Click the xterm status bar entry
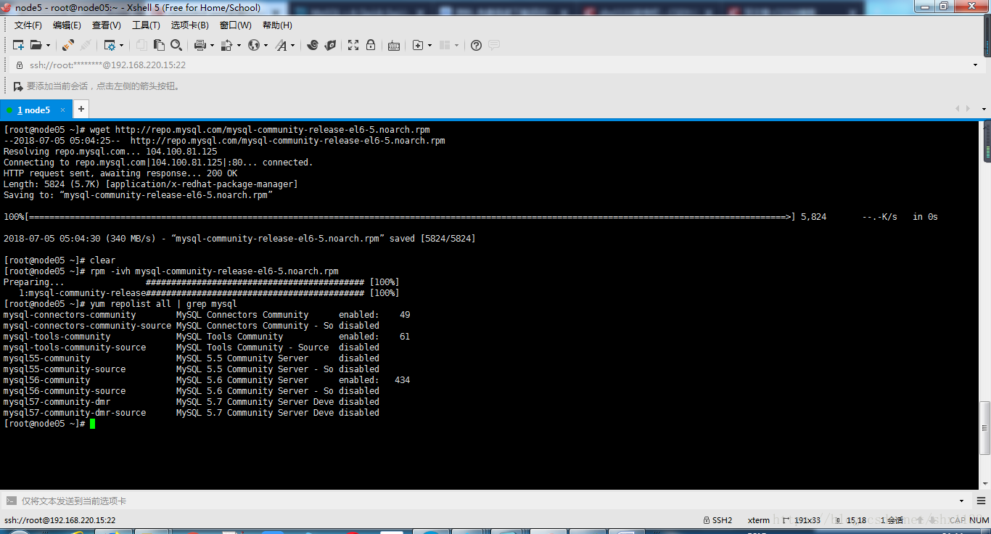The width and height of the screenshot is (991, 534). pos(759,520)
